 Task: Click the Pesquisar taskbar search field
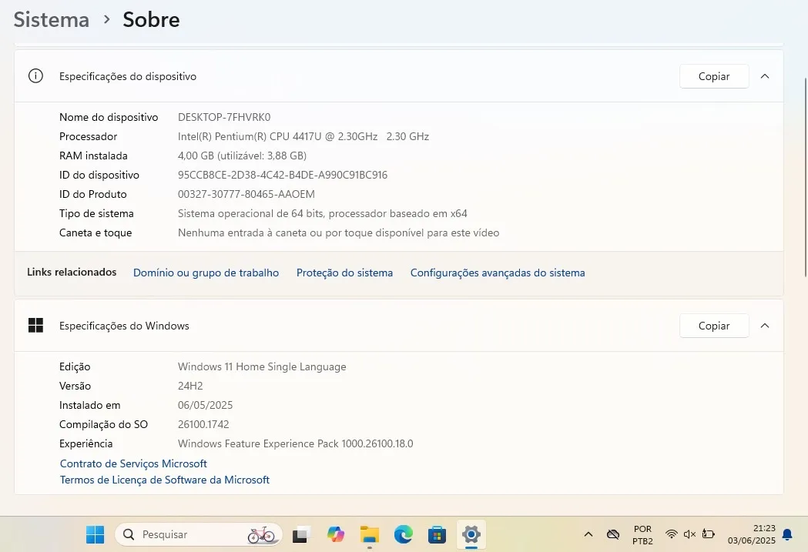pyautogui.click(x=199, y=534)
